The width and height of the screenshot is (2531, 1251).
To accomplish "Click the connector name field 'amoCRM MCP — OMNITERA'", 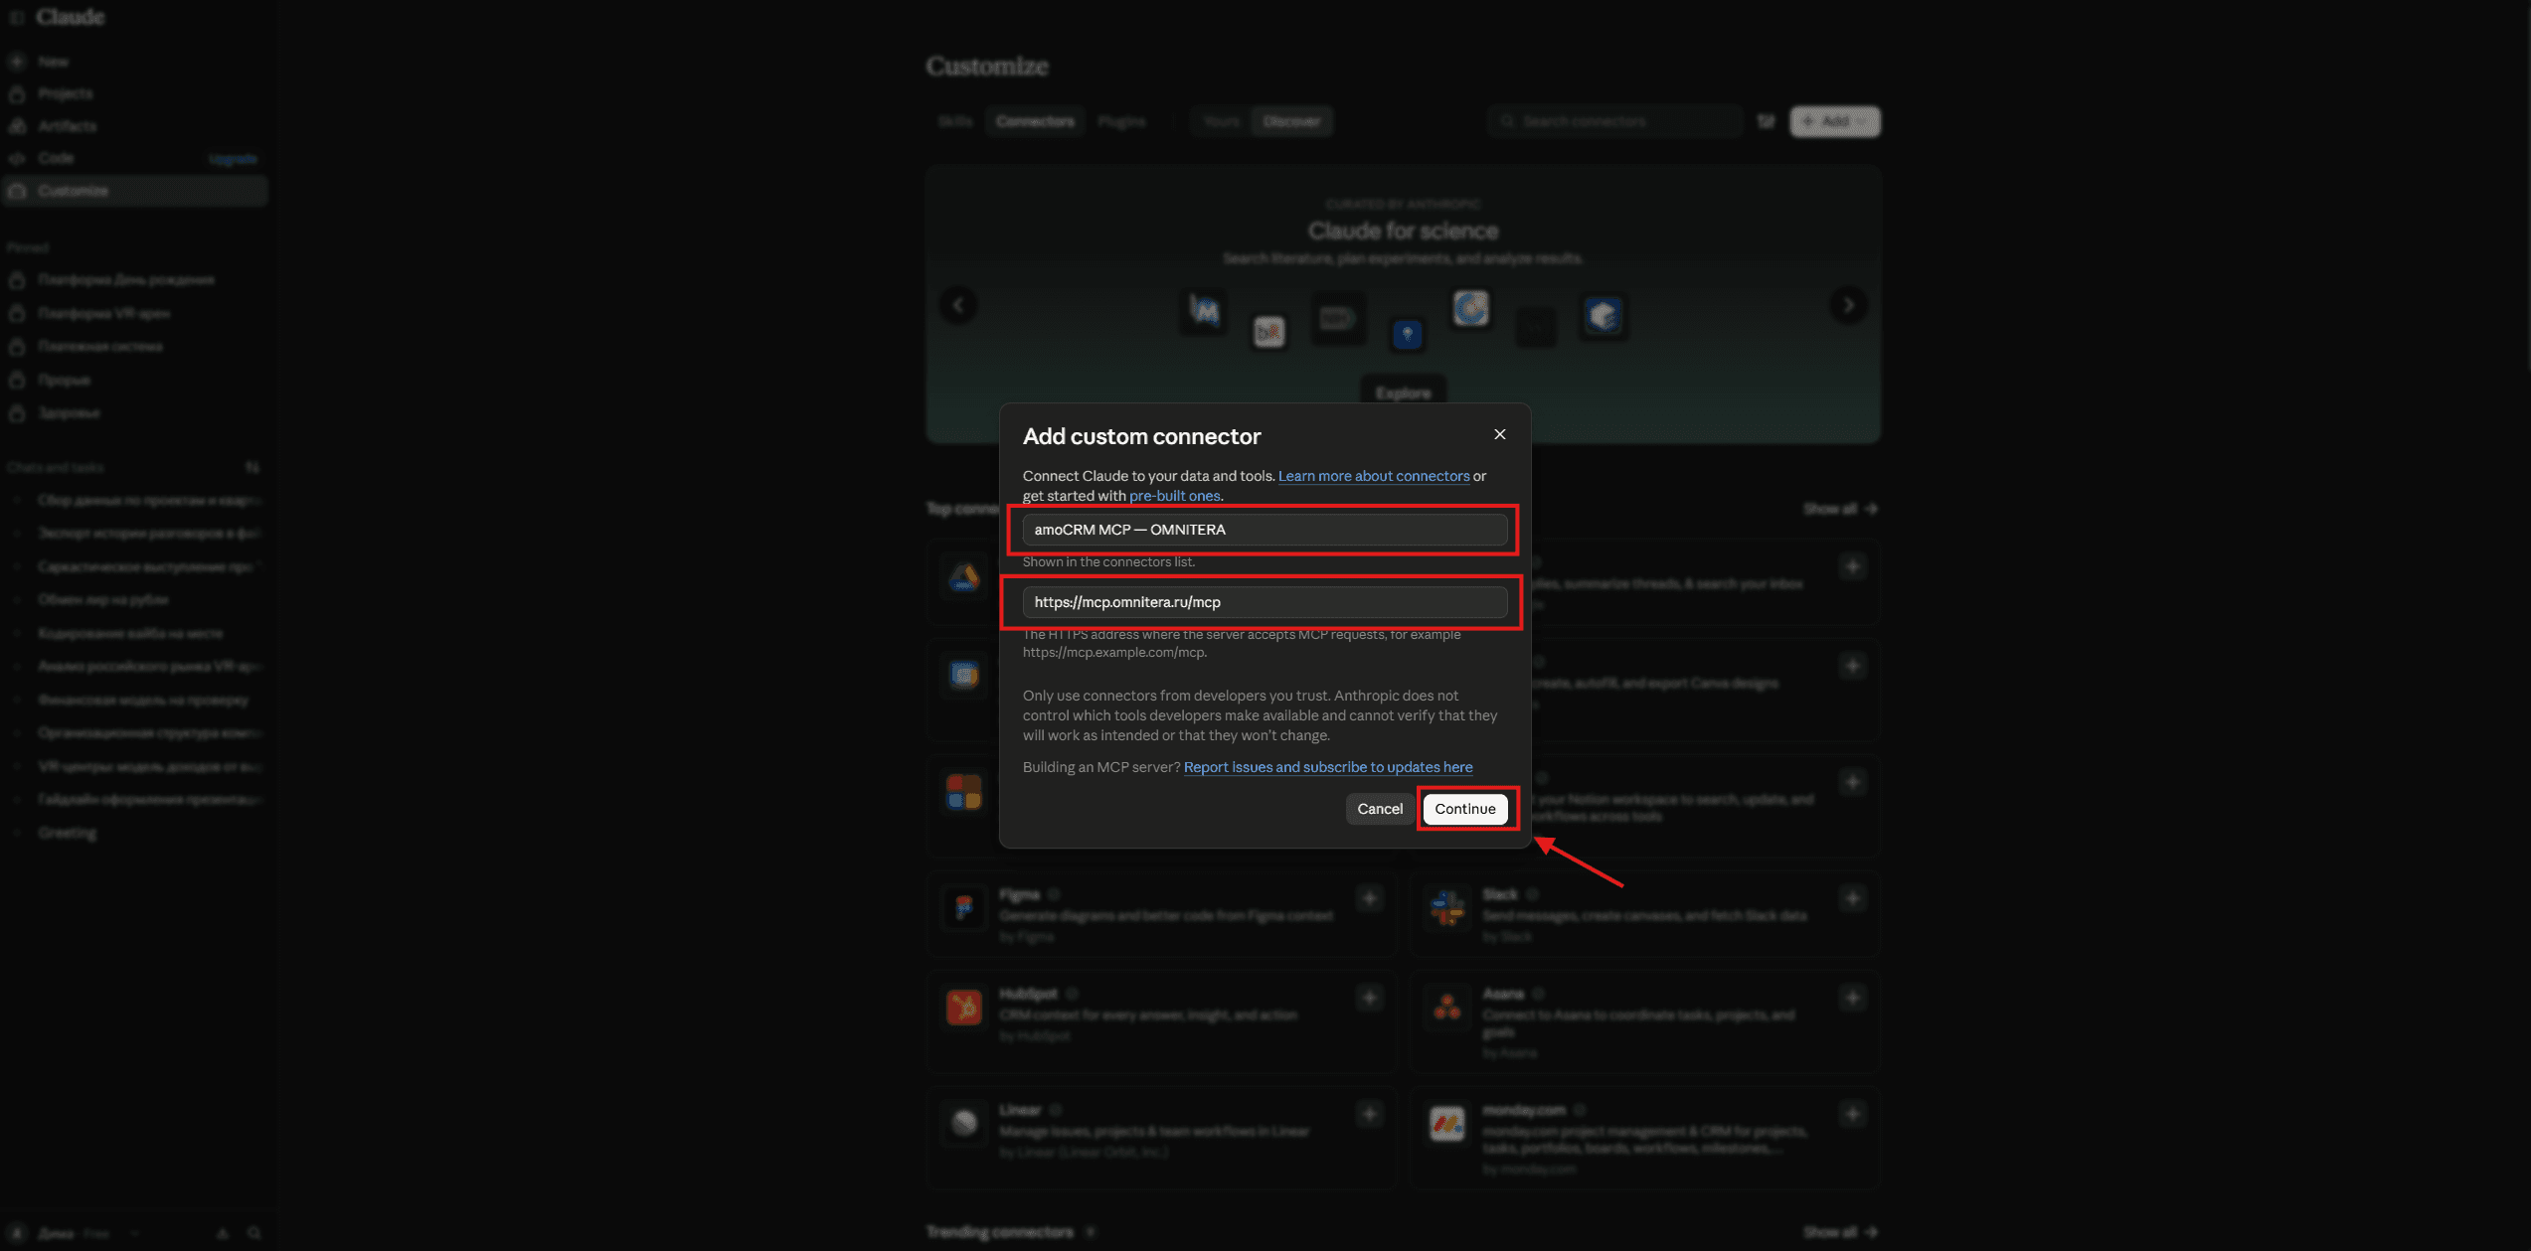I will 1265,530.
